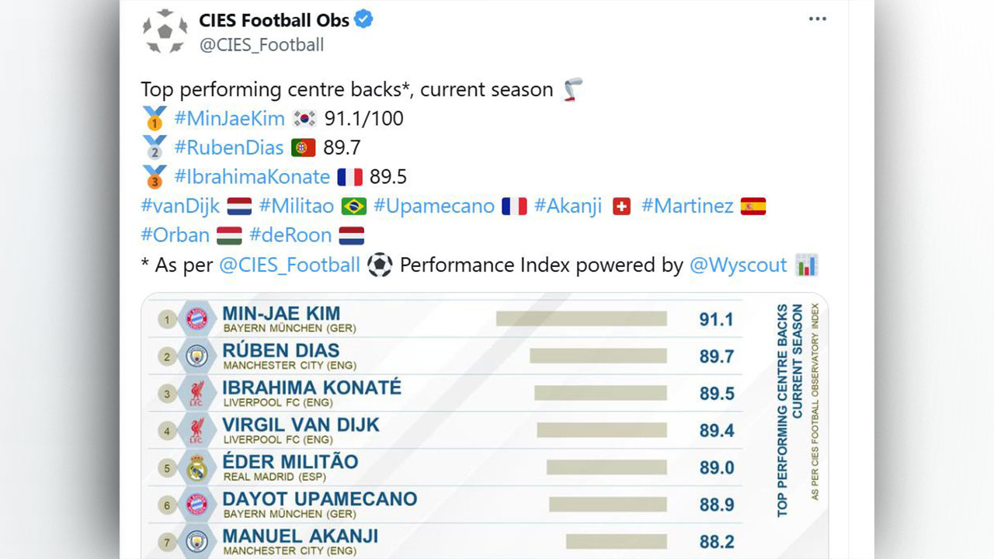
Task: Click the Real Madrid crest beside Éder Militão
Action: 197,468
